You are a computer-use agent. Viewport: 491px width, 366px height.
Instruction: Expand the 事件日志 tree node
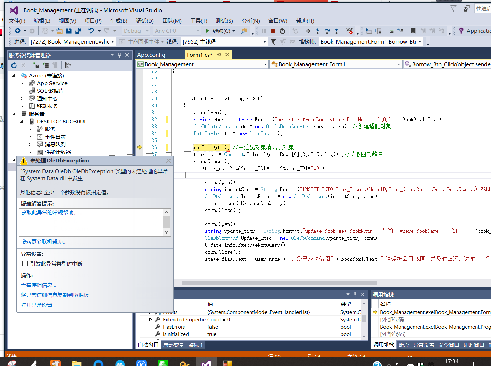[x=30, y=137]
